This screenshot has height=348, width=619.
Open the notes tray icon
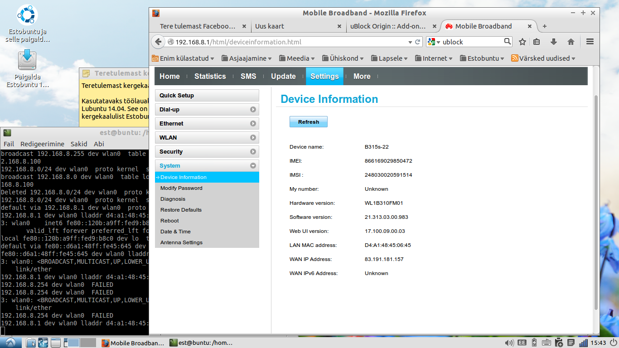tap(571, 343)
